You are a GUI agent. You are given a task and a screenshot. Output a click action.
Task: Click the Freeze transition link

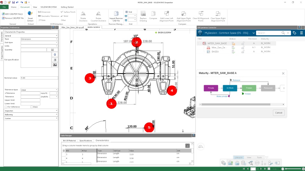[247, 94]
